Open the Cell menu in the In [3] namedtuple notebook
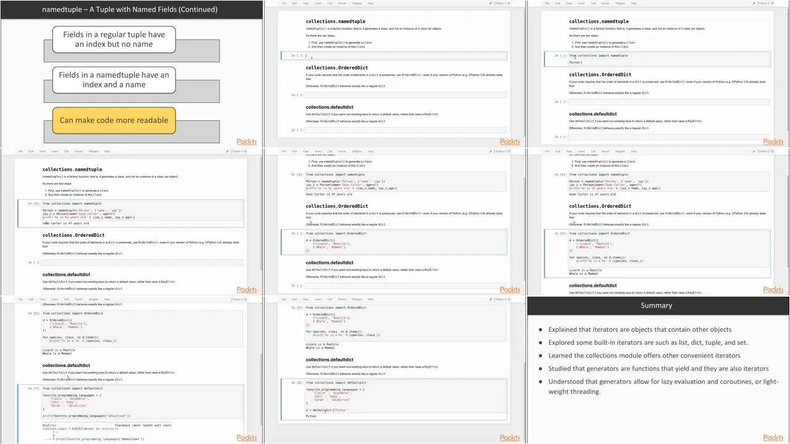Screen dimensions: 790x444 [67, 151]
